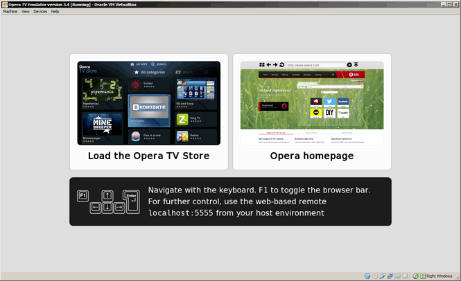Click the F1 key icon in help panel
The height and width of the screenshot is (281, 461).
(x=82, y=196)
